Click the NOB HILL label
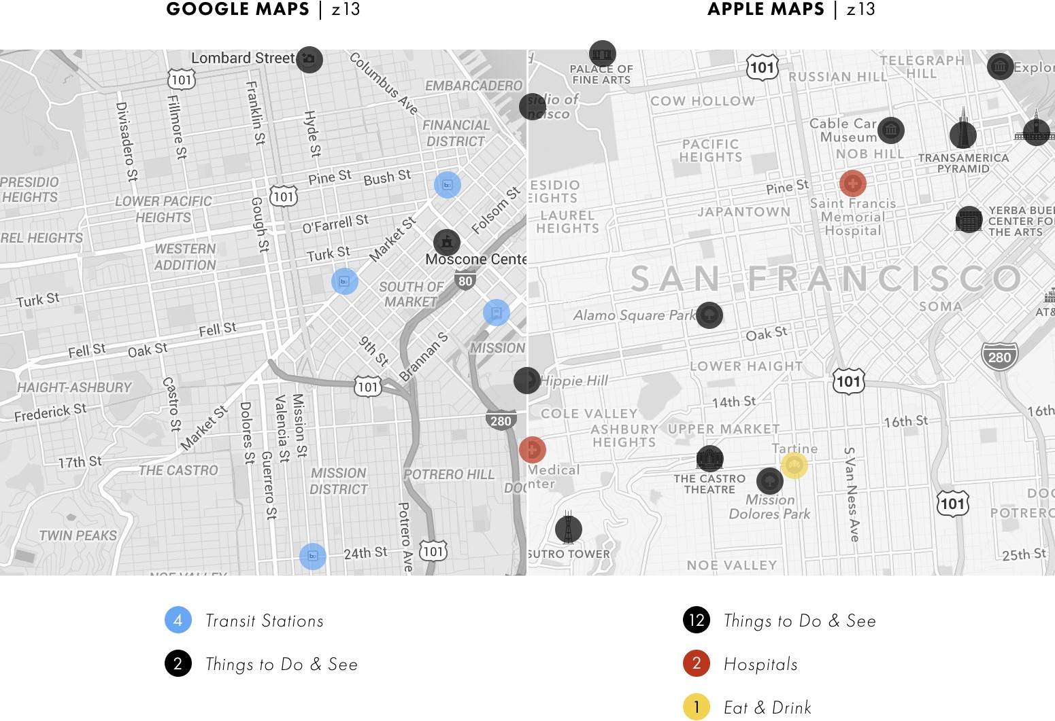 click(870, 154)
